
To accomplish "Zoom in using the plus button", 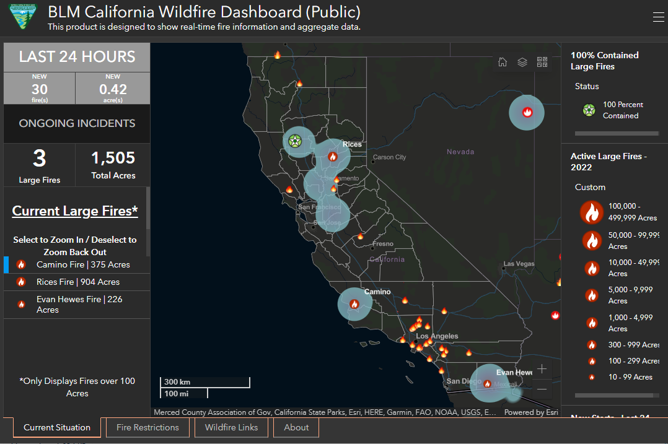I will click(542, 369).
